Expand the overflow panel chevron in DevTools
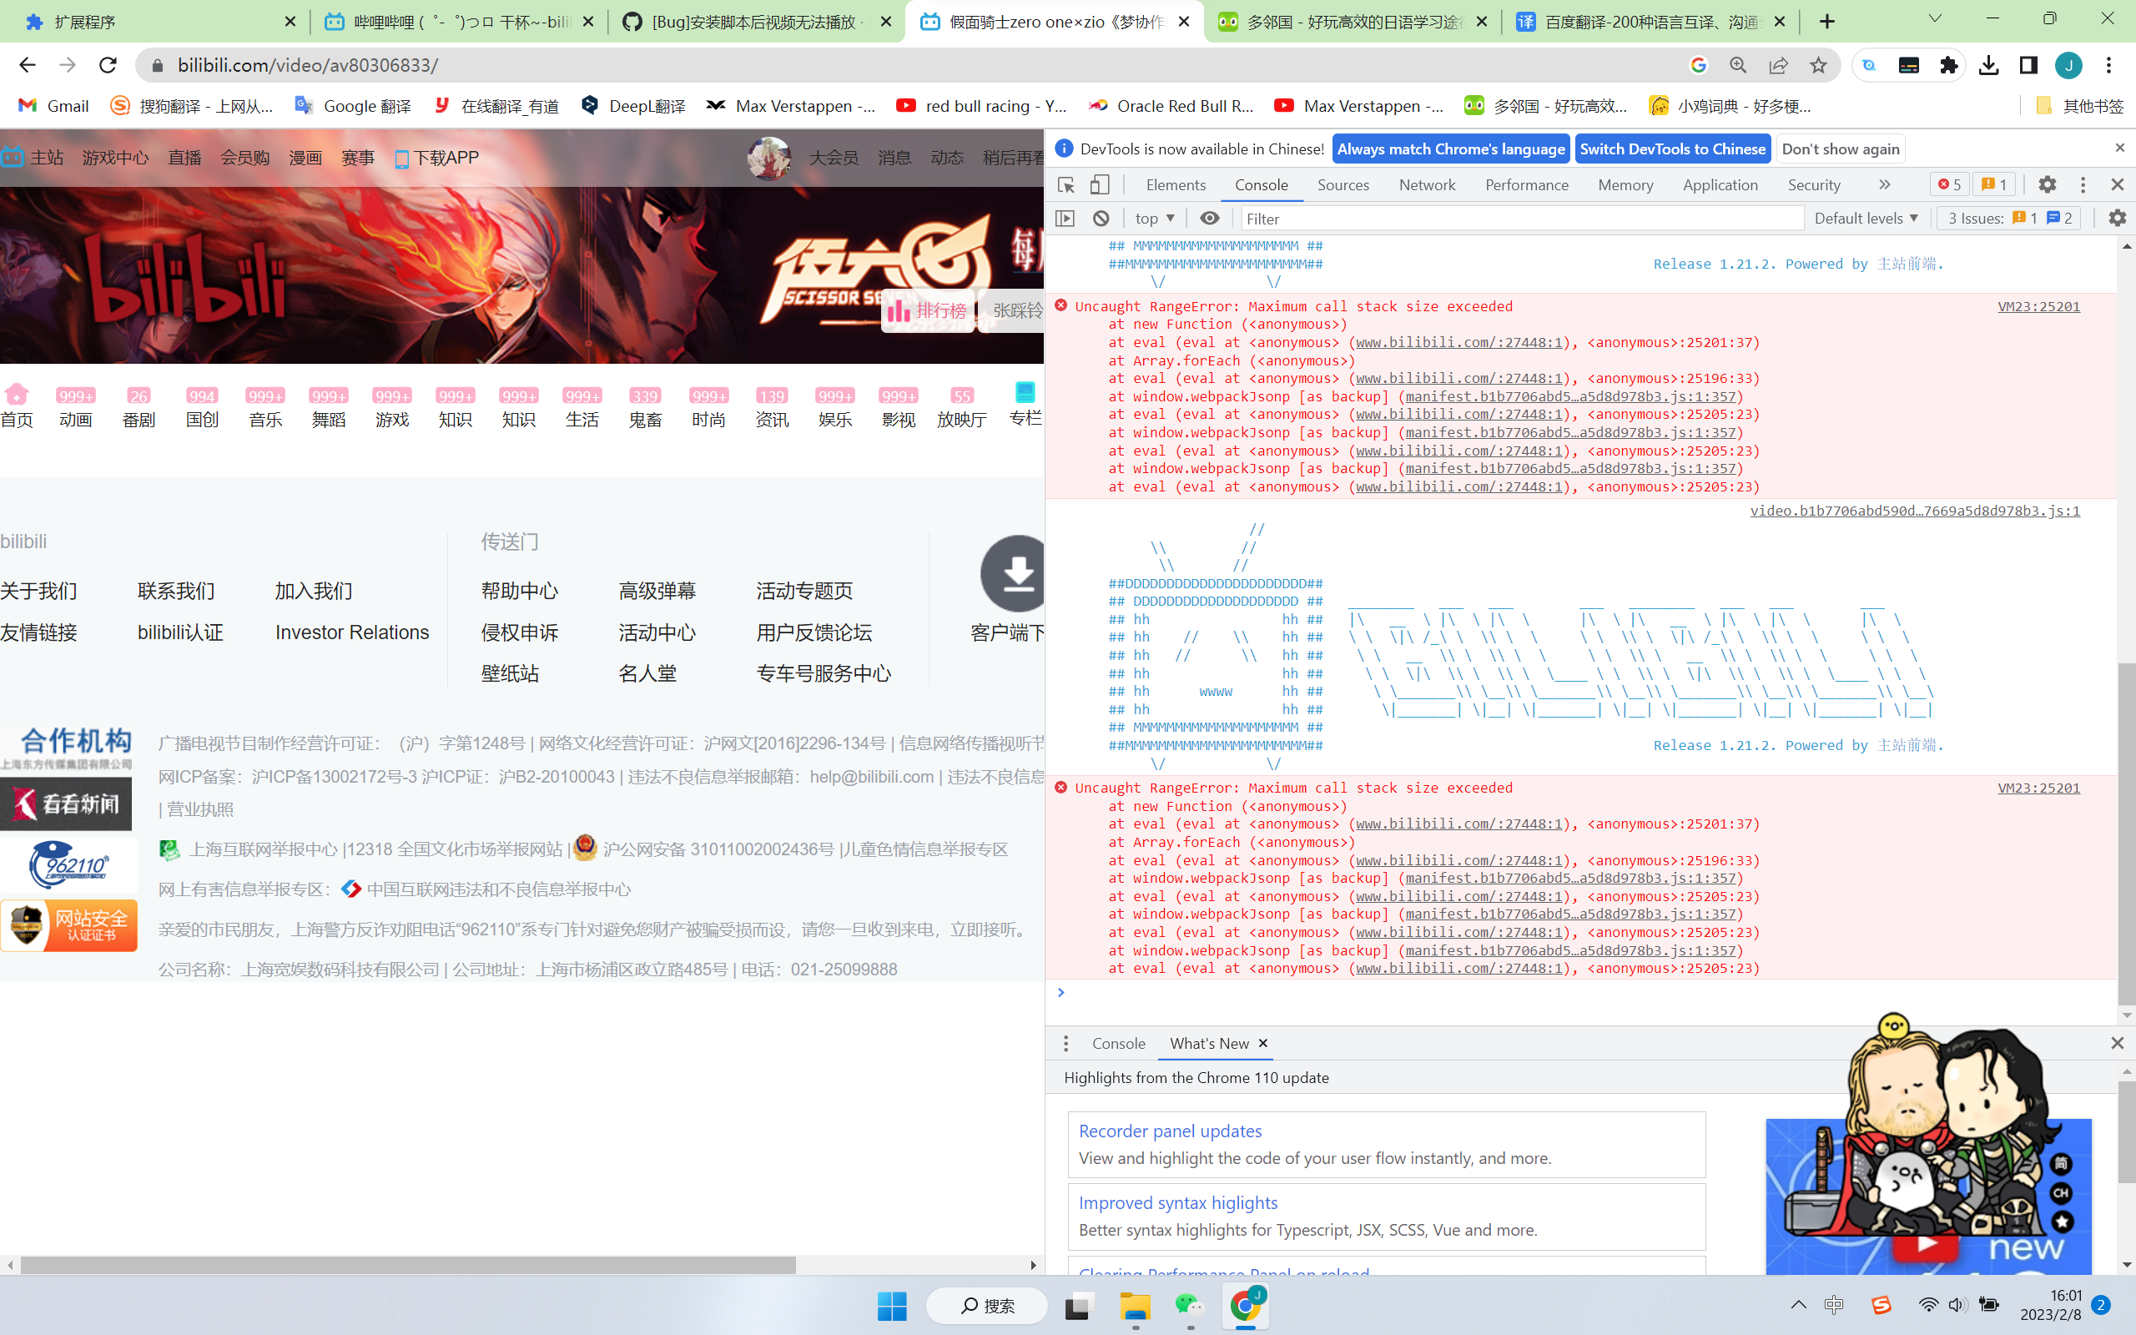Image resolution: width=2136 pixels, height=1335 pixels. 1886,184
